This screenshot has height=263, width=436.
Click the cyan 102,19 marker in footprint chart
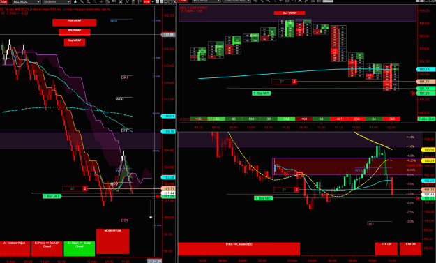point(426,69)
